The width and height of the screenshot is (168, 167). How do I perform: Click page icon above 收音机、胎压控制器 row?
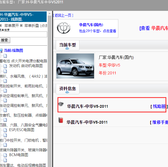click(5, 110)
